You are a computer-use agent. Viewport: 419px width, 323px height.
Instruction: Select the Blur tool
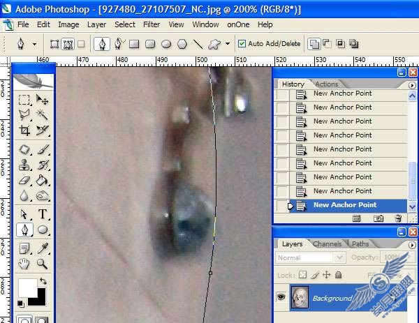click(24, 196)
